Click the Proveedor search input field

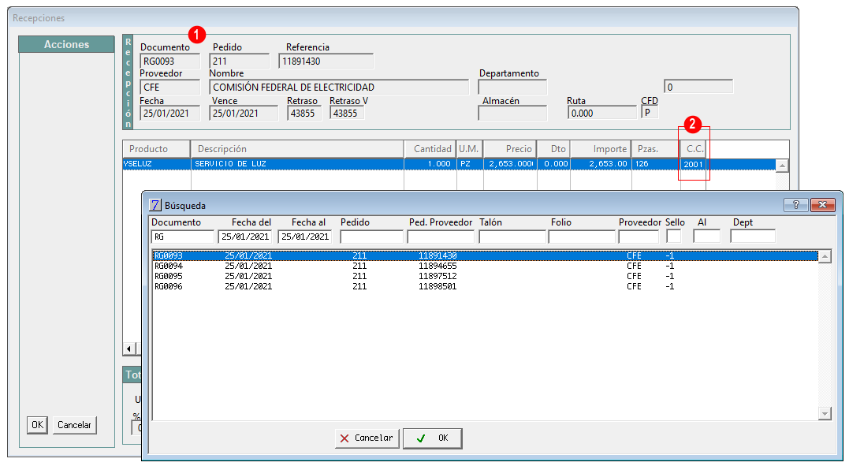[639, 237]
